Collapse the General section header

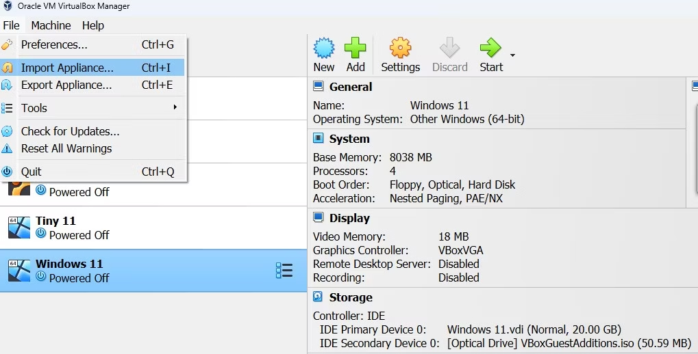coord(350,87)
